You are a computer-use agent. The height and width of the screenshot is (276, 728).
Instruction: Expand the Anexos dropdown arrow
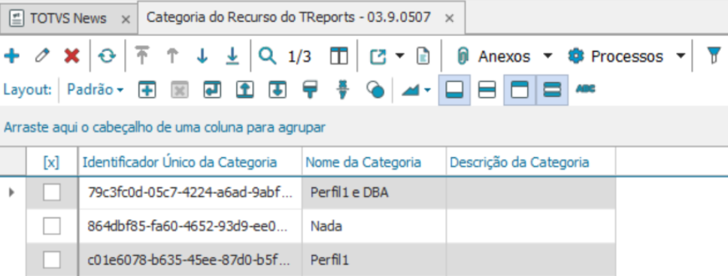(548, 56)
